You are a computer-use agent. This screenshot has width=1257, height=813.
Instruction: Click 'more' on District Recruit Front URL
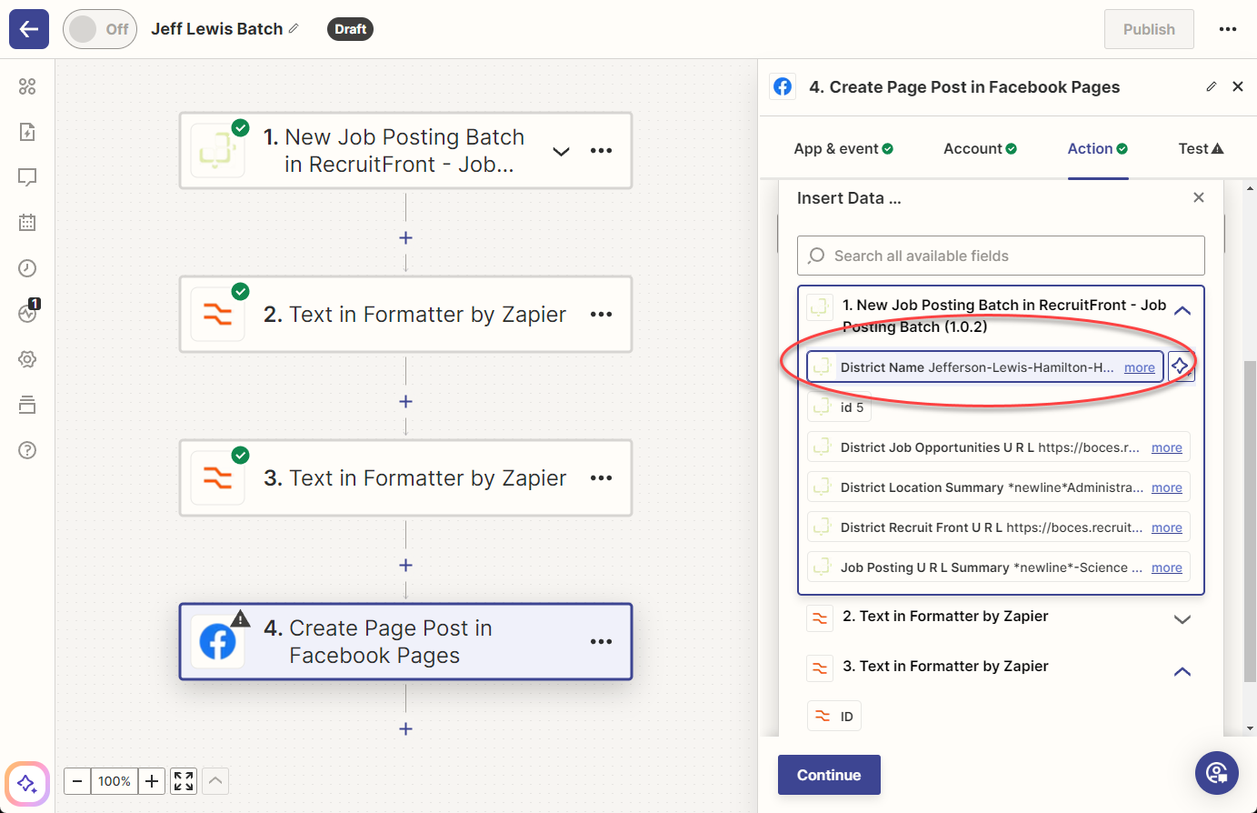point(1167,527)
